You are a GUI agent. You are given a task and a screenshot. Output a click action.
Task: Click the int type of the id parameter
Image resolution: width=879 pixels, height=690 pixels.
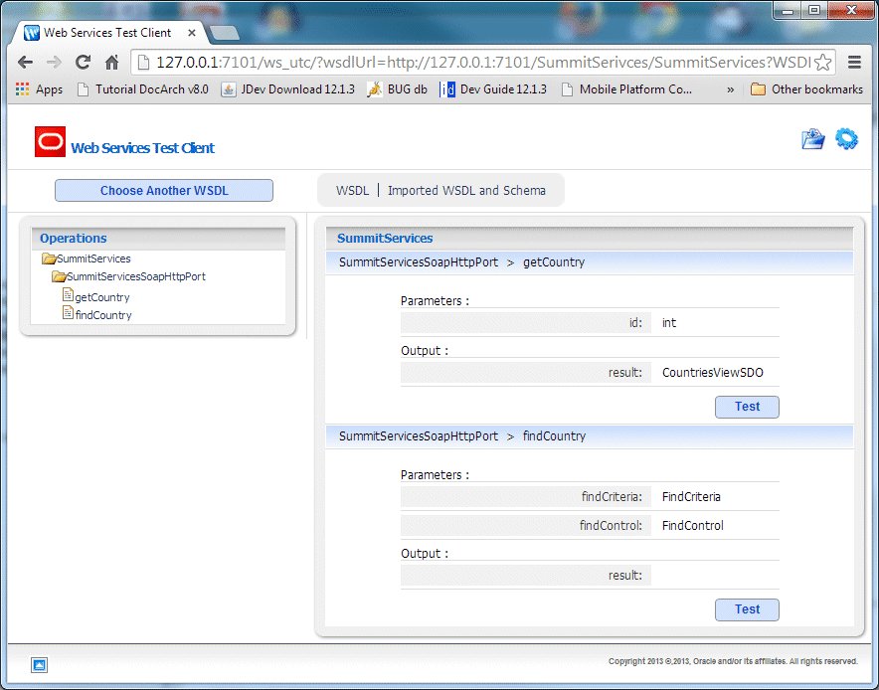(x=669, y=323)
